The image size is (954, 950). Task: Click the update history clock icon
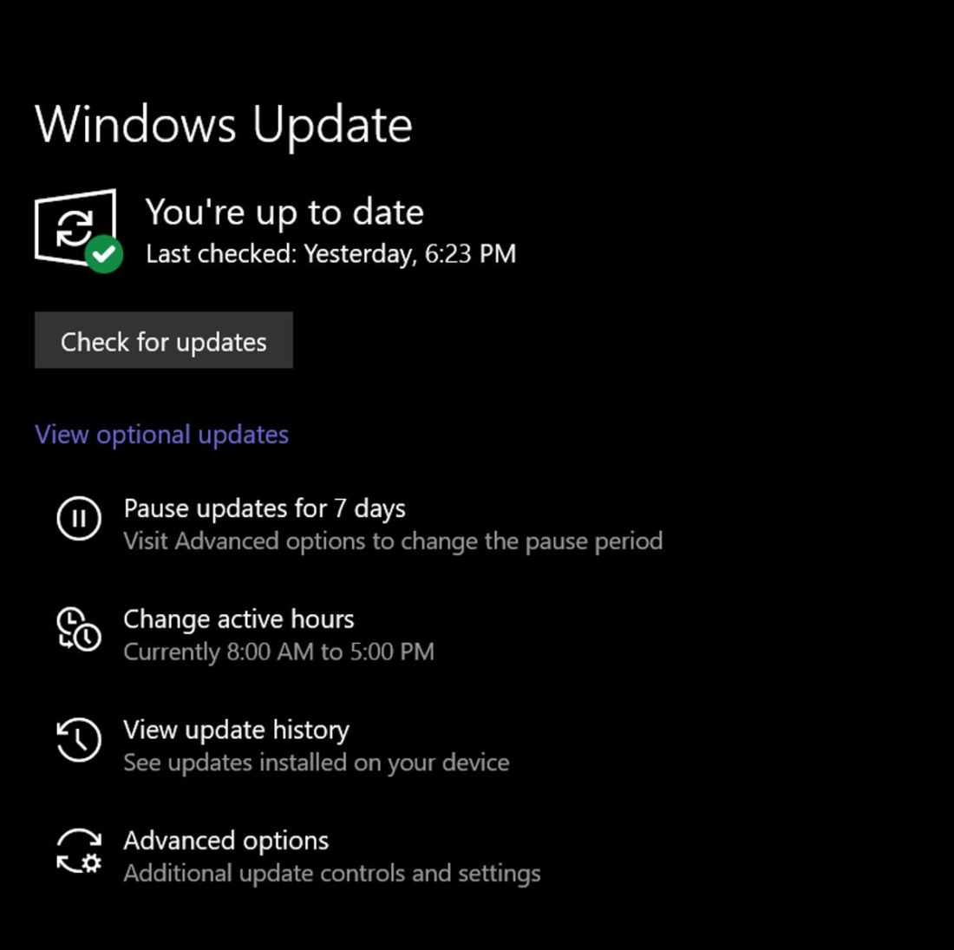click(78, 740)
